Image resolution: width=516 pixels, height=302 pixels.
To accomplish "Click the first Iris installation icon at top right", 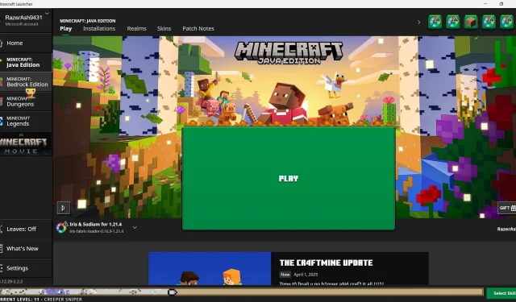I will pos(435,22).
